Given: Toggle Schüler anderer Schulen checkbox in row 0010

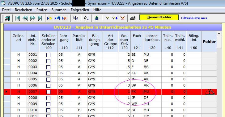Looking at the screenshot, I should click(x=48, y=110).
